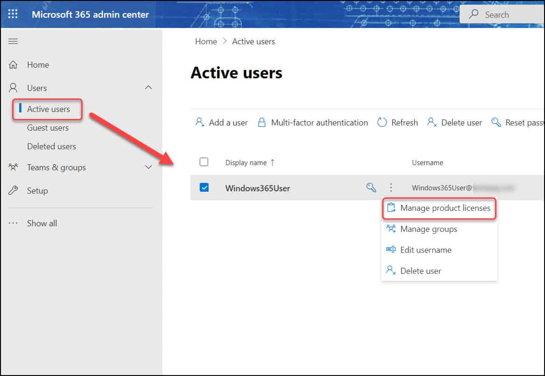Collapse the Users section chevron

148,88
